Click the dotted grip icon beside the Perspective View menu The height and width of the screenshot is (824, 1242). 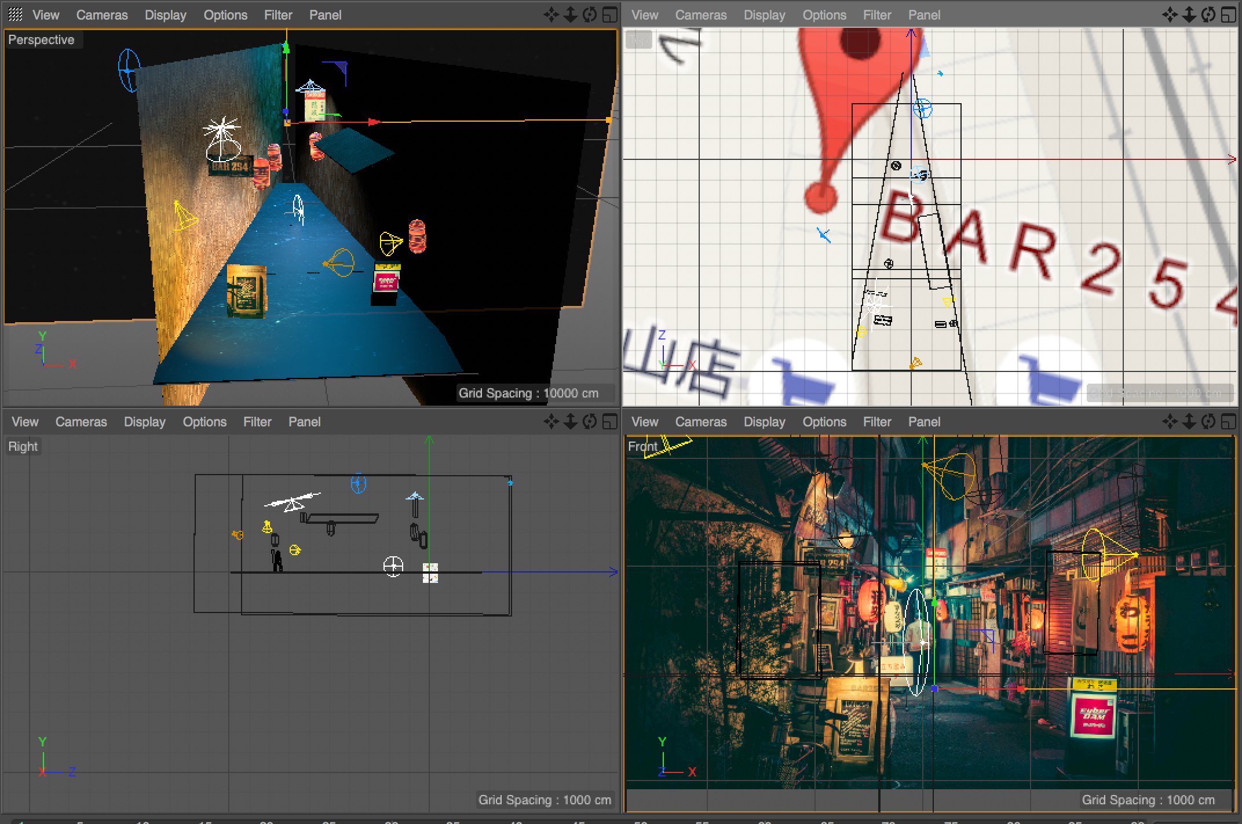point(16,14)
